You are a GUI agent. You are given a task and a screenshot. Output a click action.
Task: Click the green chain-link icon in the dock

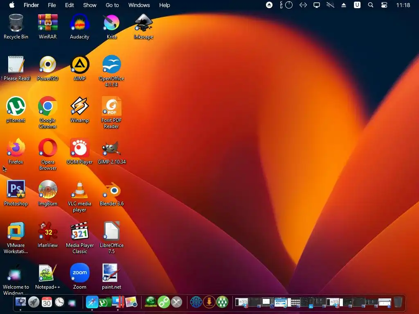click(164, 302)
